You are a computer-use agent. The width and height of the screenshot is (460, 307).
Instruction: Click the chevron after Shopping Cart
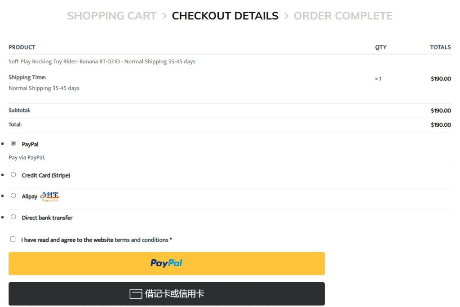[x=164, y=16]
